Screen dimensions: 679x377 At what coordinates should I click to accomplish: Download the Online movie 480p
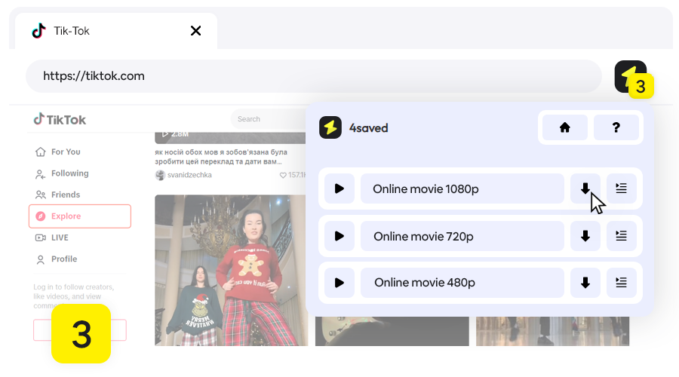(585, 283)
